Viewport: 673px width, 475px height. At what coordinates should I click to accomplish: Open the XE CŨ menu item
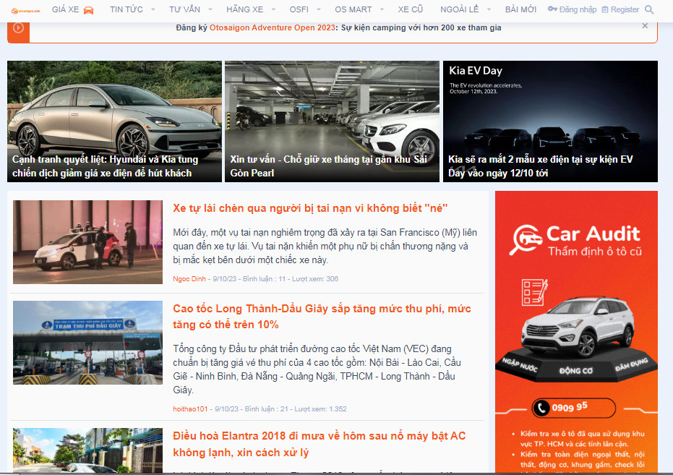[x=411, y=9]
